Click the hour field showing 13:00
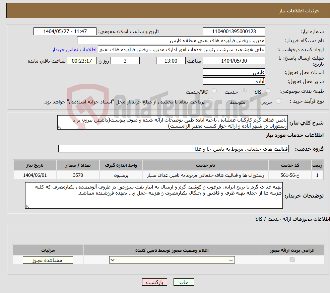This screenshot has height=293, width=330. click(x=171, y=61)
